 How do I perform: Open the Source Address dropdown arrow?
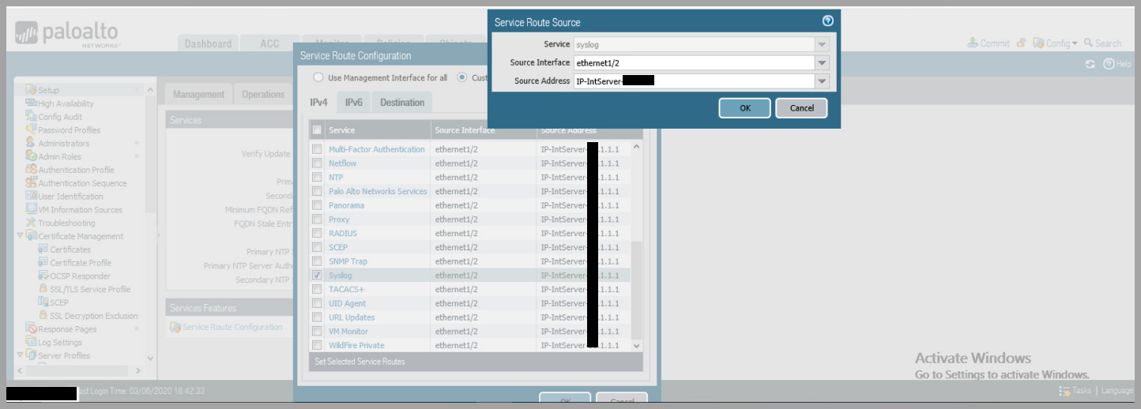(823, 81)
